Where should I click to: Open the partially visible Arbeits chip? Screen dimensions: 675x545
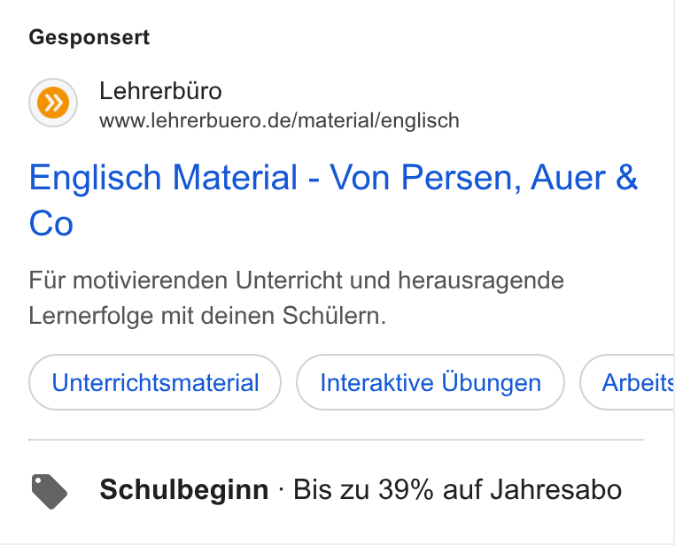pos(628,382)
